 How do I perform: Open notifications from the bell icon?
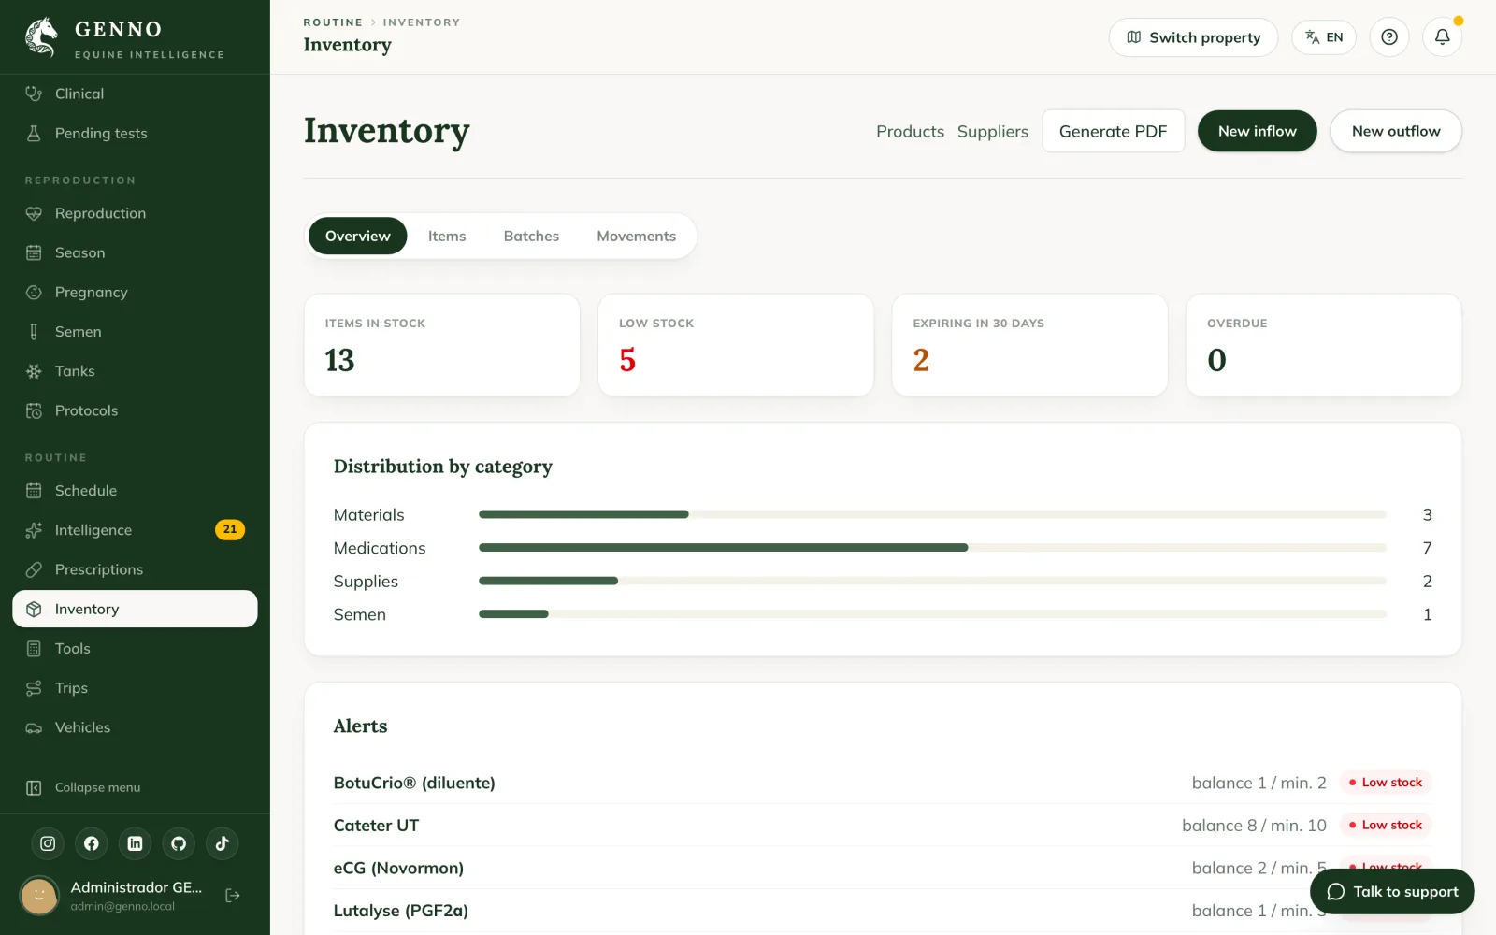click(x=1443, y=37)
